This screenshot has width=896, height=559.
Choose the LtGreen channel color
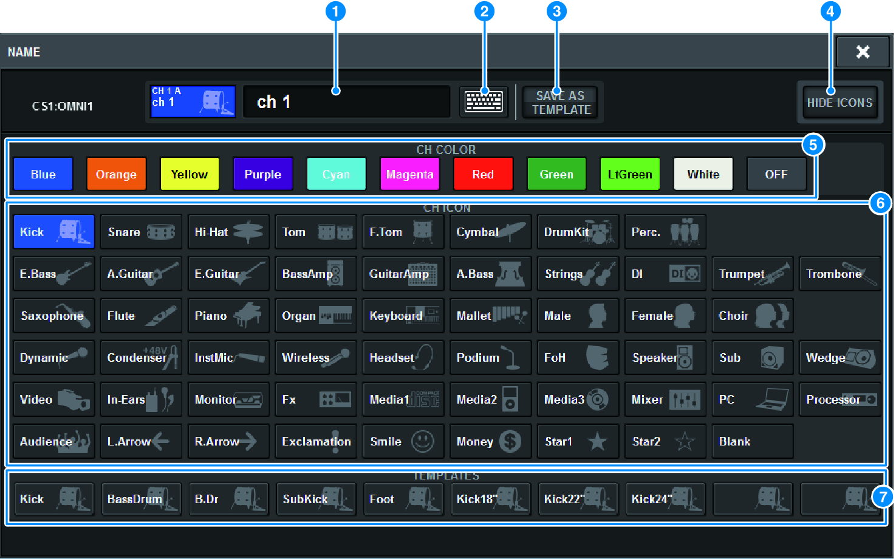point(629,174)
